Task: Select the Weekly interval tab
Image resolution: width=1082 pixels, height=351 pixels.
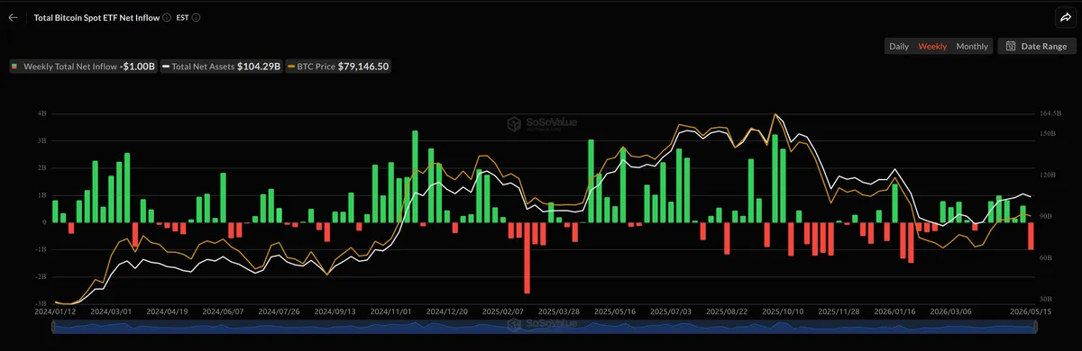Action: 932,46
